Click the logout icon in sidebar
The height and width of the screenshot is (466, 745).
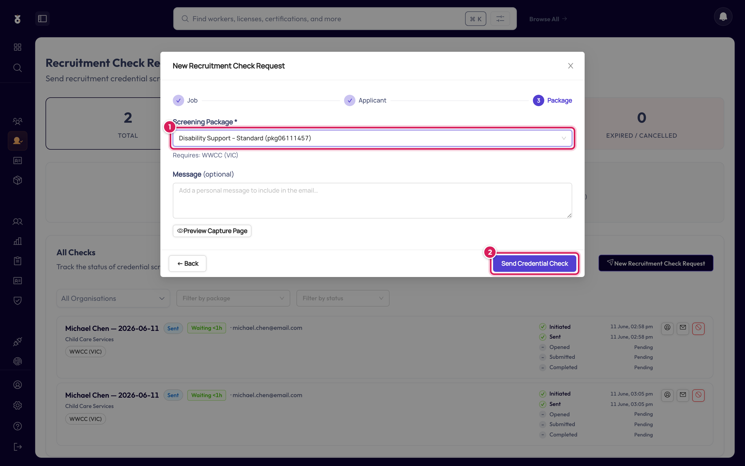18,447
